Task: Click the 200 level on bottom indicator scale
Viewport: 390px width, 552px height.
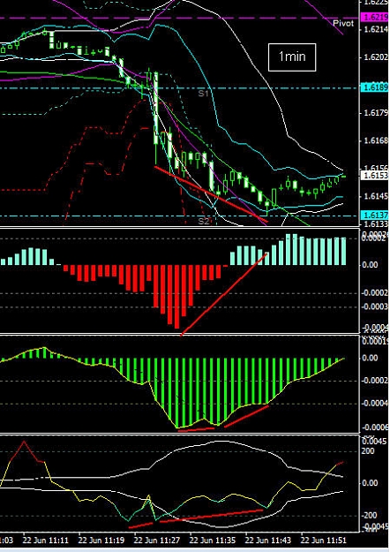Action: pyautogui.click(x=368, y=451)
